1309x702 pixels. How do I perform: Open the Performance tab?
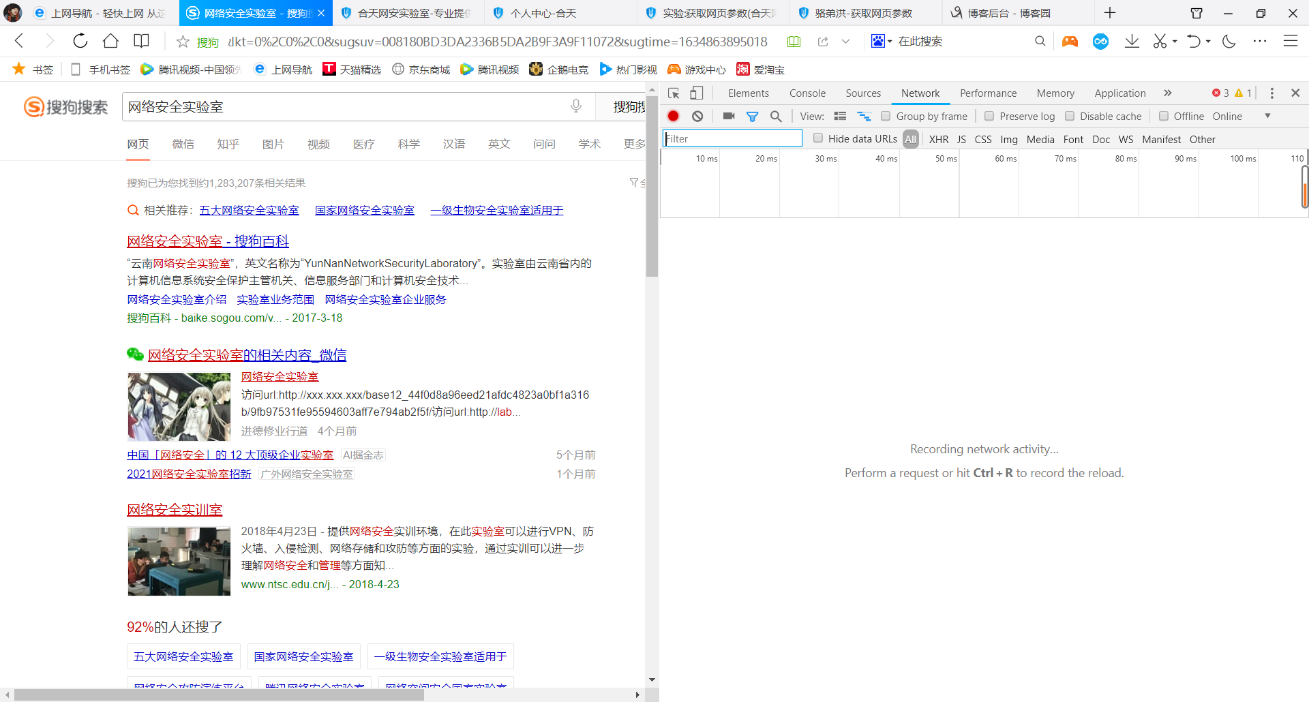(988, 93)
